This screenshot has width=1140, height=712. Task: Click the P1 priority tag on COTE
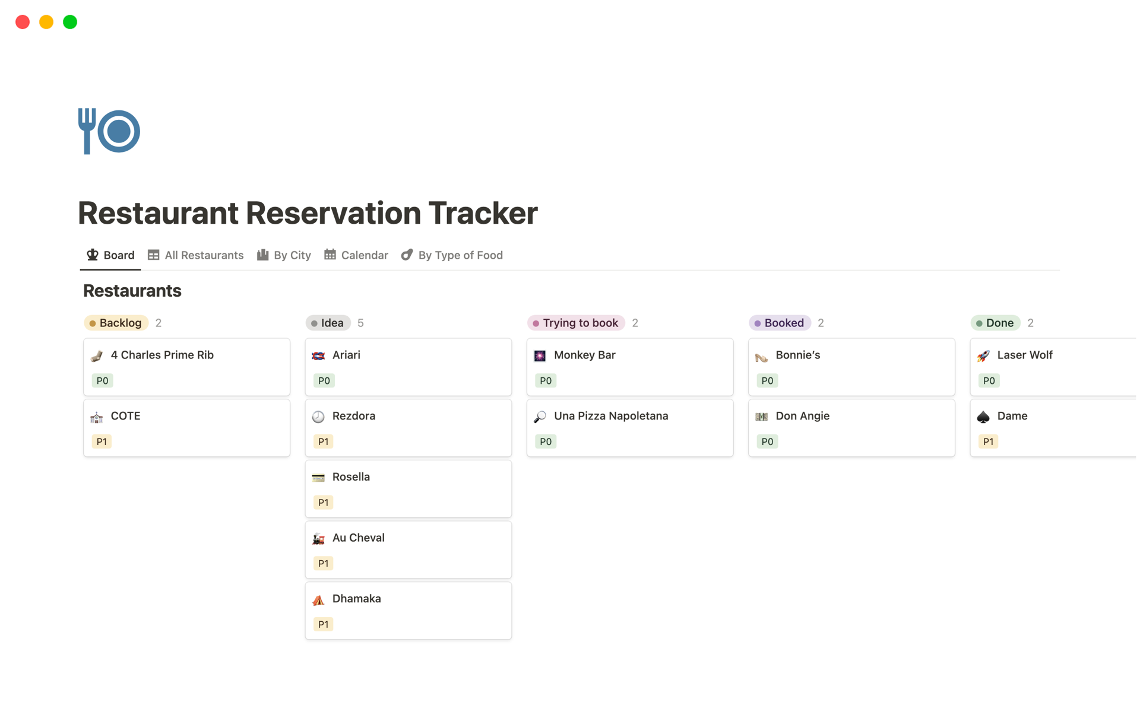(102, 441)
